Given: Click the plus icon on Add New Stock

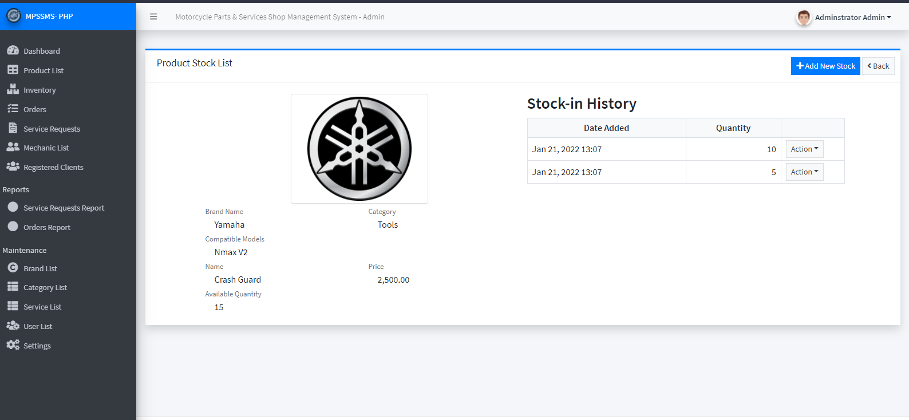Looking at the screenshot, I should point(800,66).
